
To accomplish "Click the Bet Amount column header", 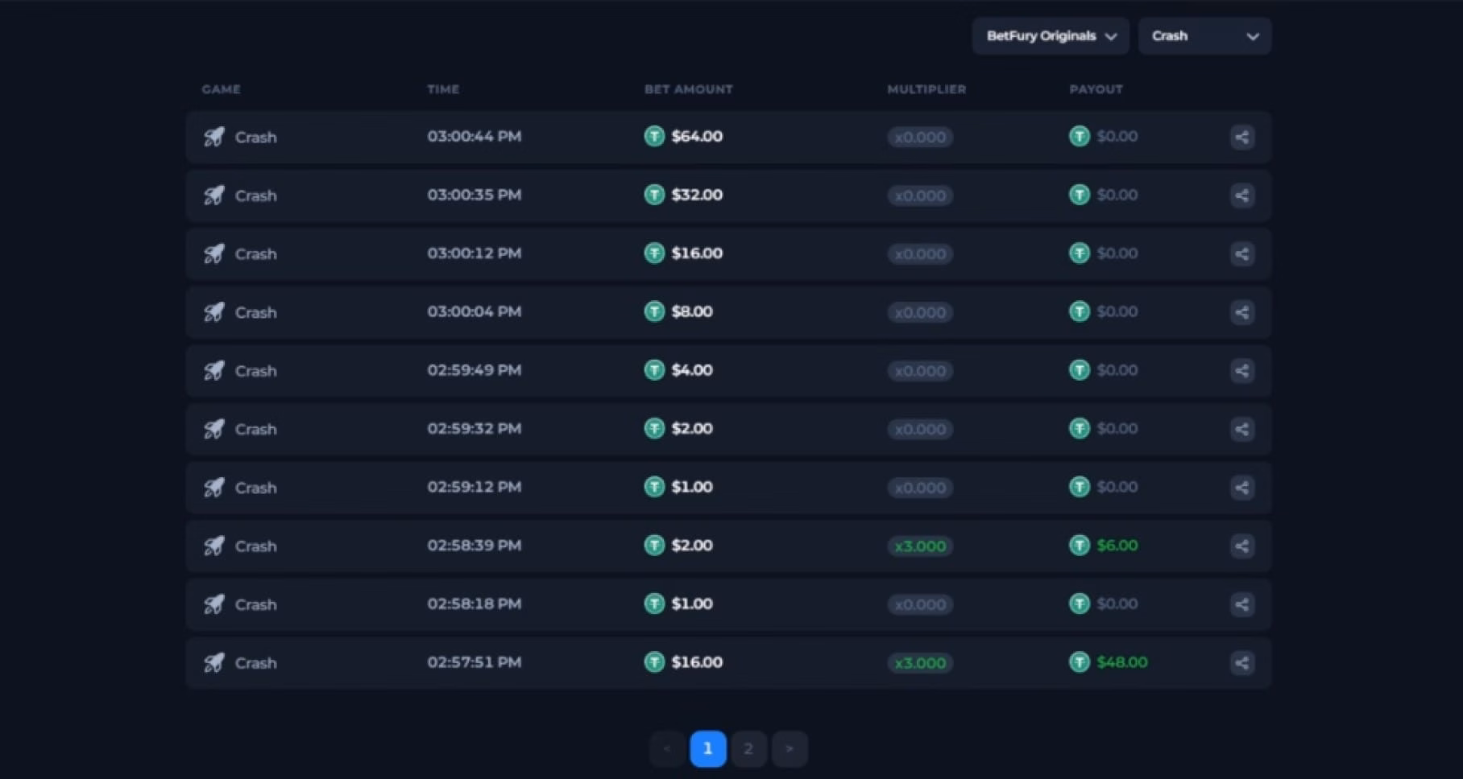I will coord(688,89).
